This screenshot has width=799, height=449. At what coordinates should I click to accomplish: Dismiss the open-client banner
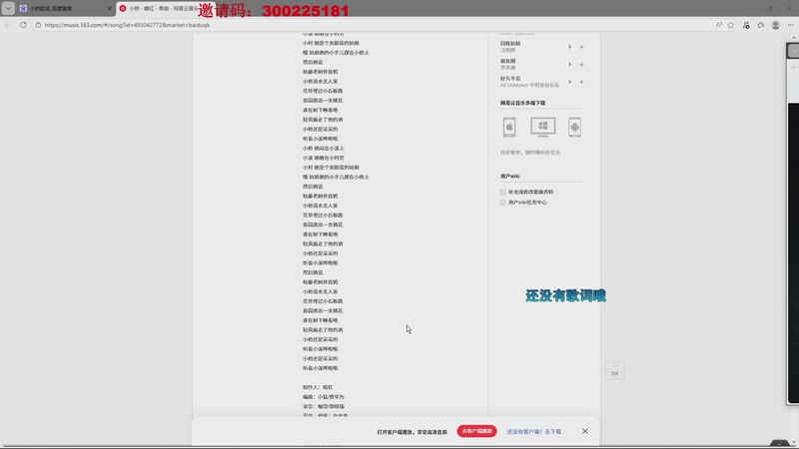point(585,431)
